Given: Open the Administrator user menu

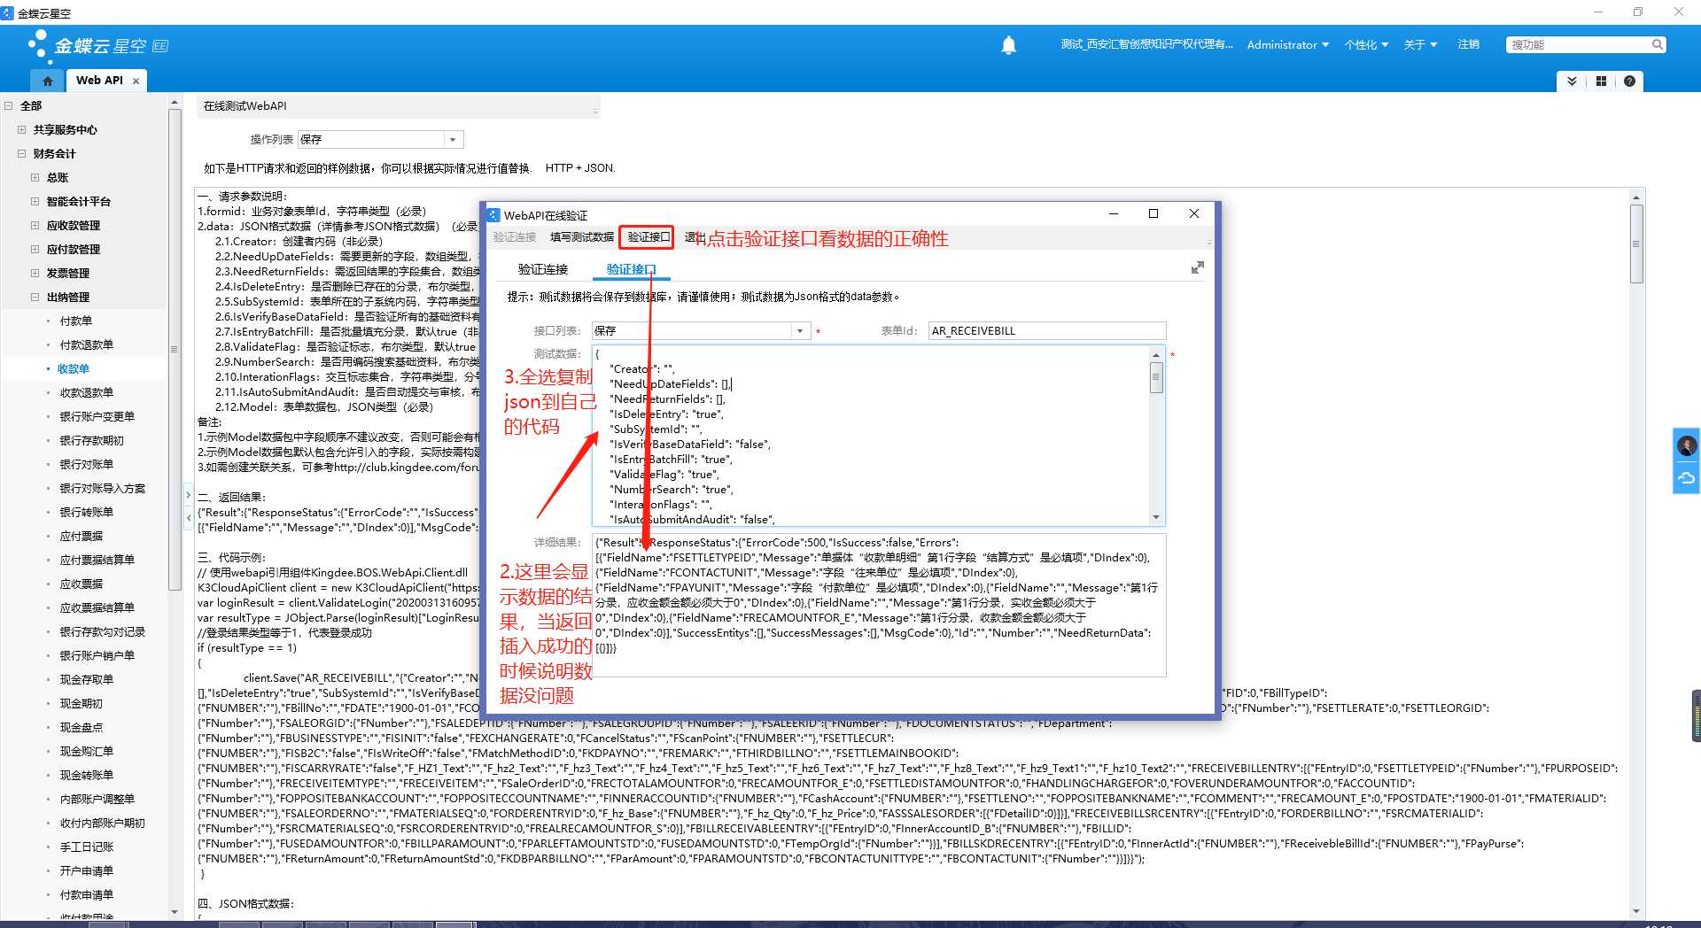Looking at the screenshot, I should [x=1287, y=44].
